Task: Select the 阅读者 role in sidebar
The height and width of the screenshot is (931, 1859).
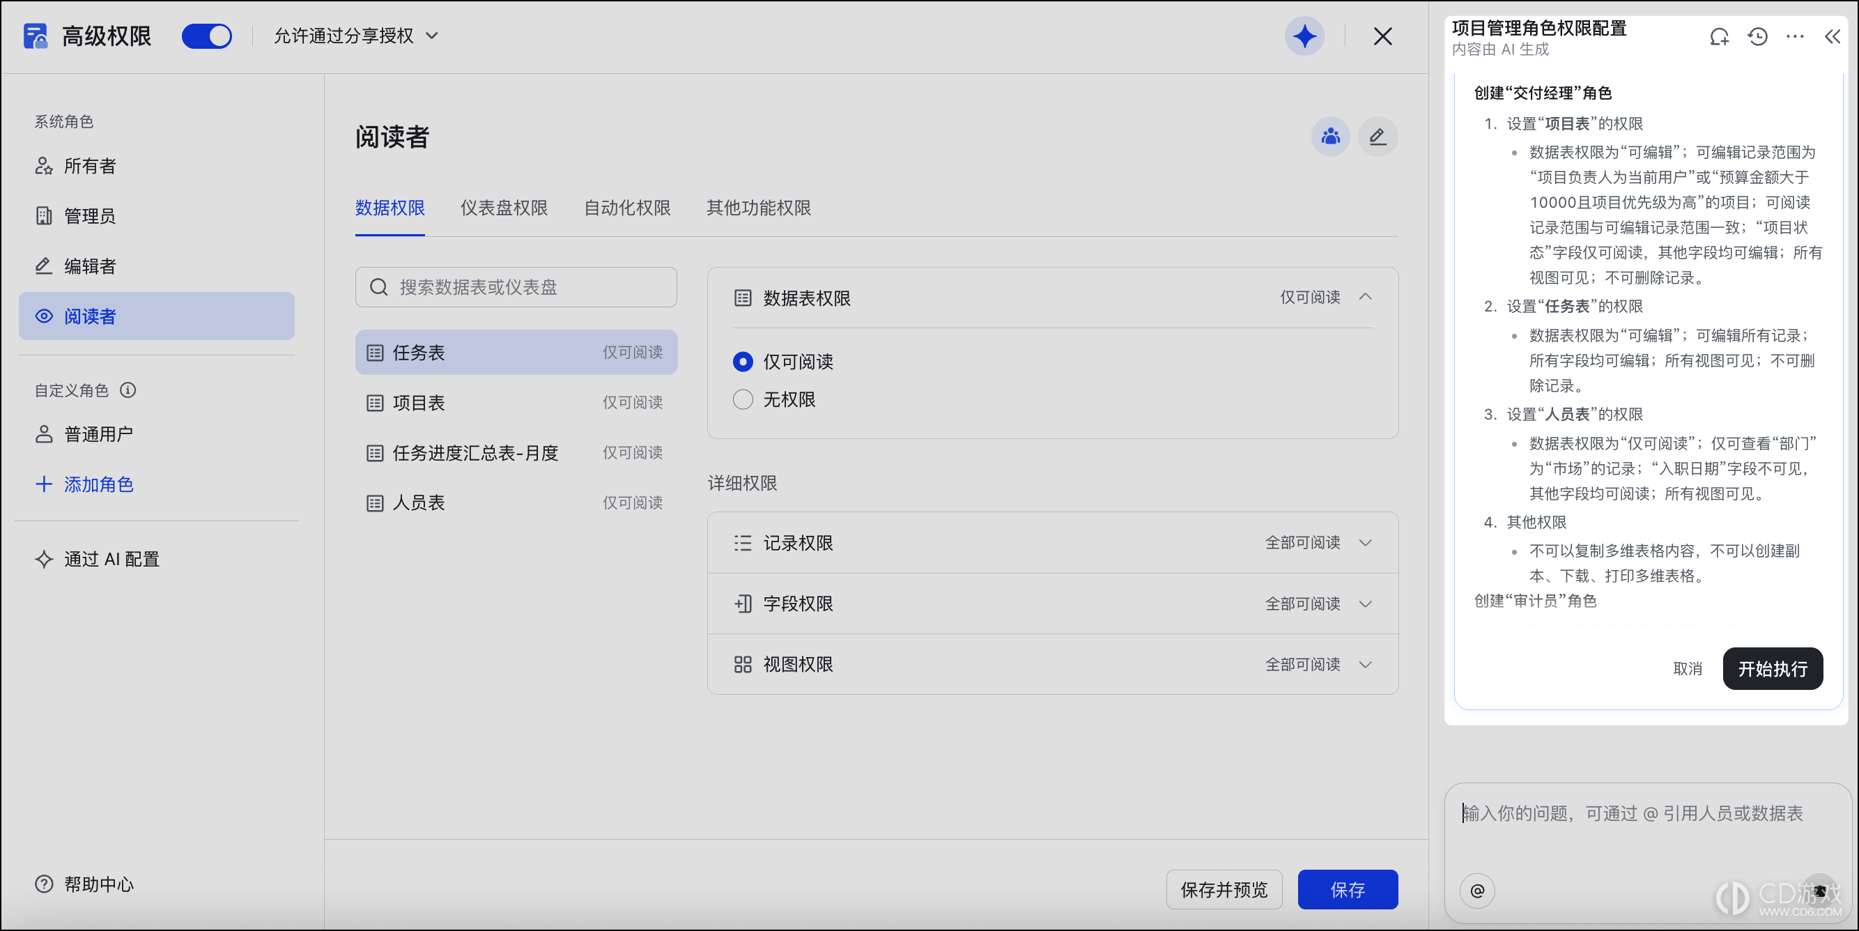Action: [x=157, y=316]
